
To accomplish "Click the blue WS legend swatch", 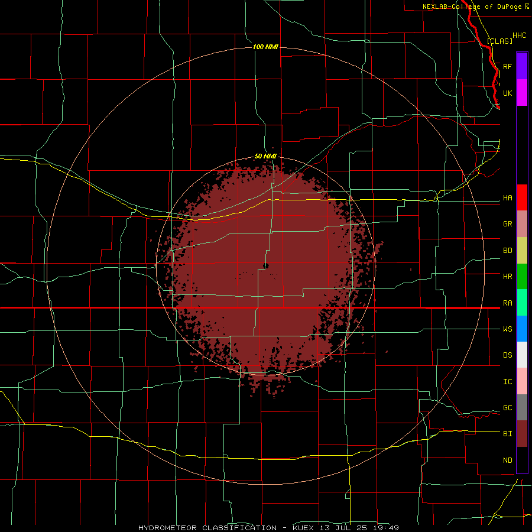I will coord(522,329).
